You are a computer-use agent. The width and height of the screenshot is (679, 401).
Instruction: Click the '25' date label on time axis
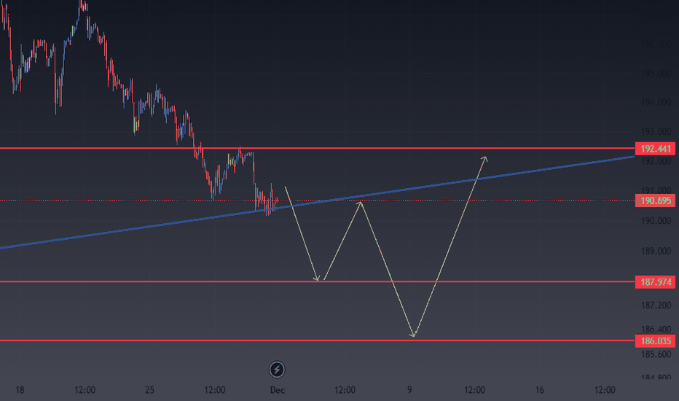(149, 390)
